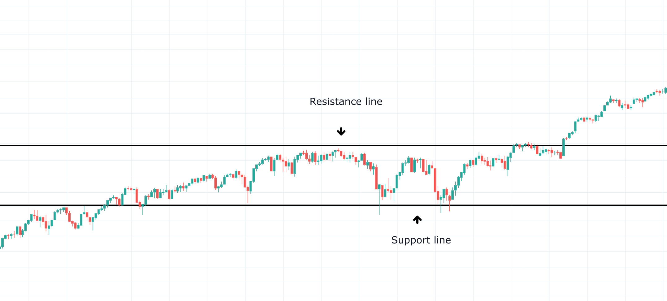Click the down arrow below Resistance line label

click(341, 131)
